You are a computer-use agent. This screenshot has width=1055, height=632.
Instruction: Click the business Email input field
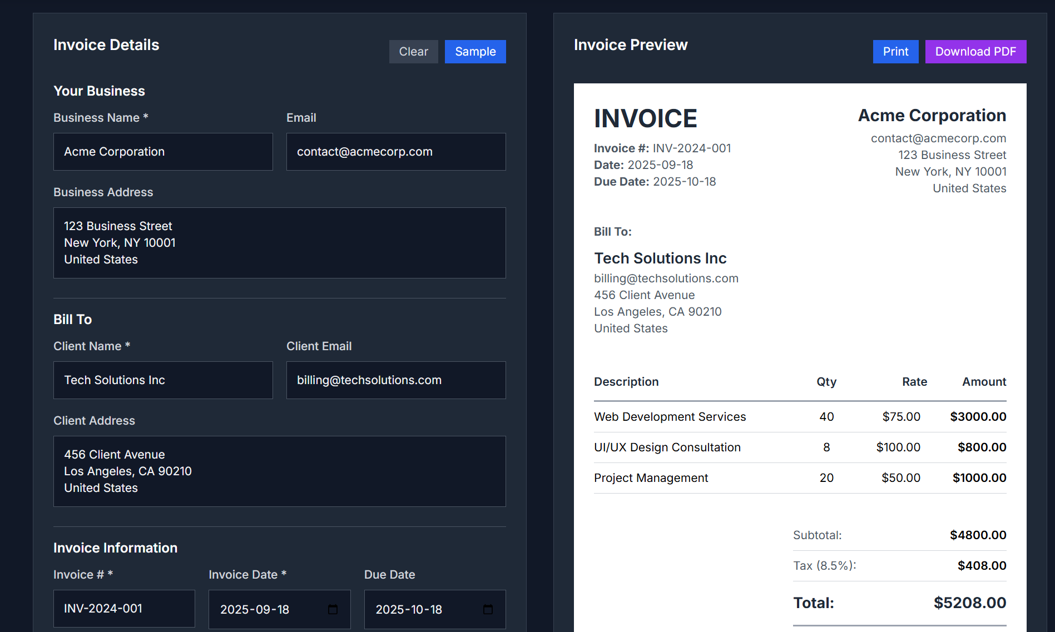pos(395,152)
